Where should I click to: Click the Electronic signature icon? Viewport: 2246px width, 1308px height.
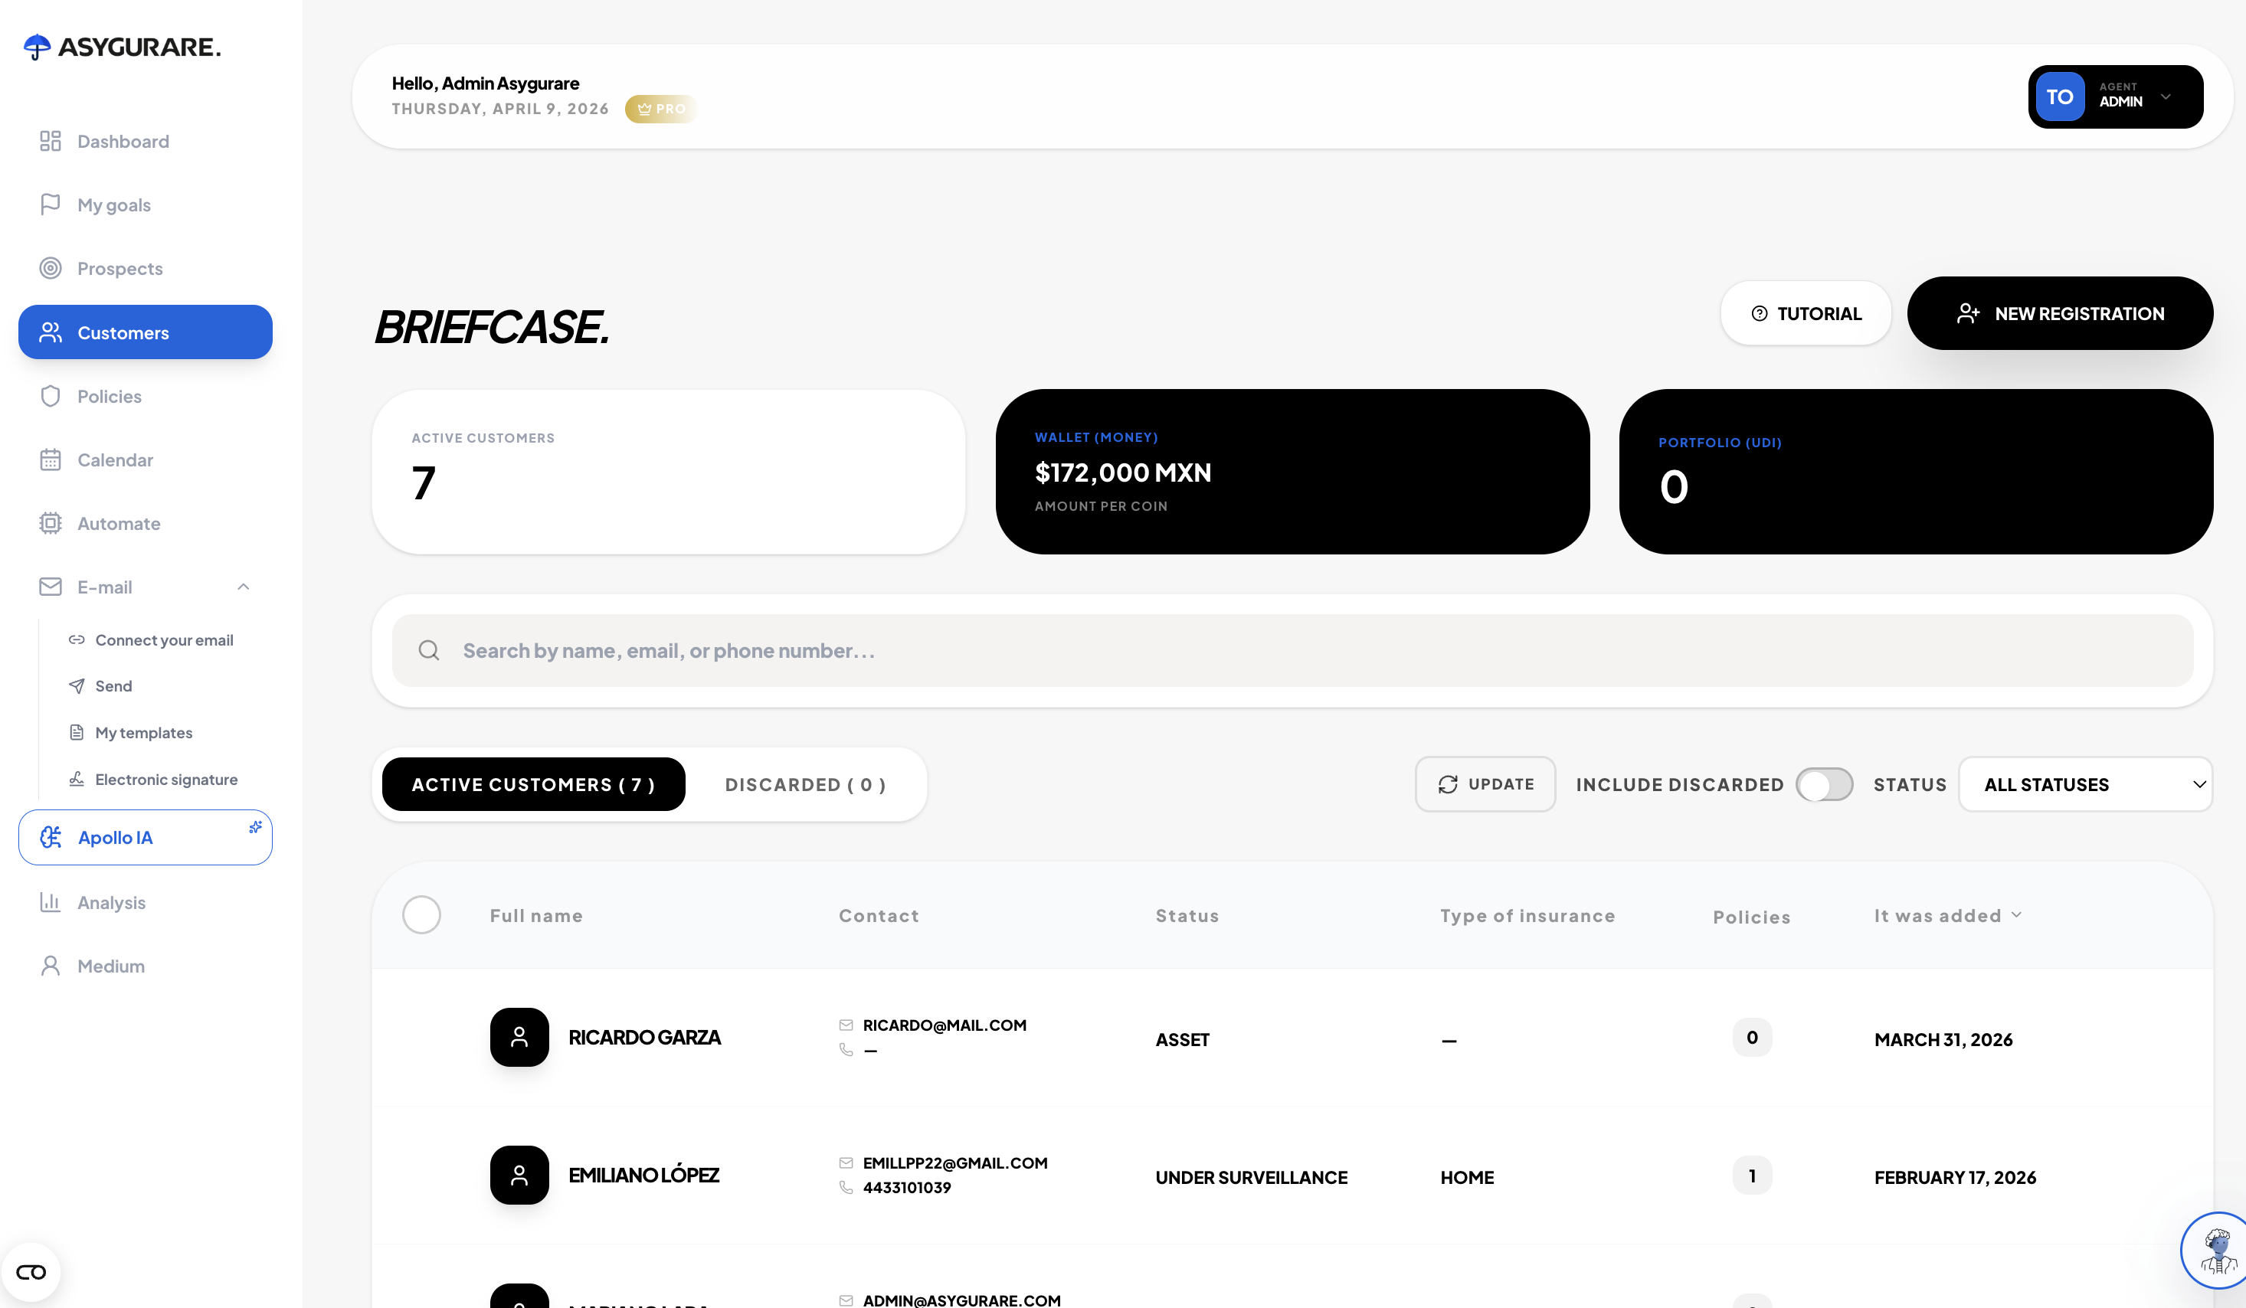pos(77,779)
